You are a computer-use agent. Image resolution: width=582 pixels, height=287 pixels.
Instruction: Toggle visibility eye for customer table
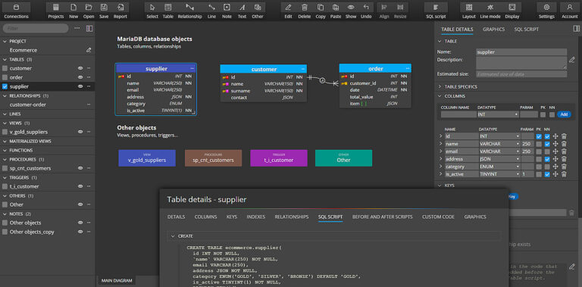click(80, 68)
